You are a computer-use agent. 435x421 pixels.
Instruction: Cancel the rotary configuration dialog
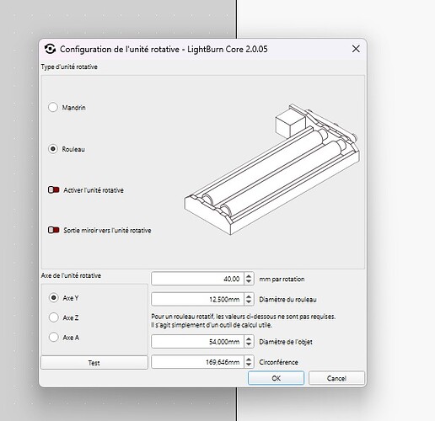pyautogui.click(x=336, y=378)
